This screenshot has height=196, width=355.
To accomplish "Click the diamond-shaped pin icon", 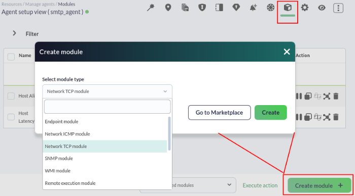I will point(236,8).
